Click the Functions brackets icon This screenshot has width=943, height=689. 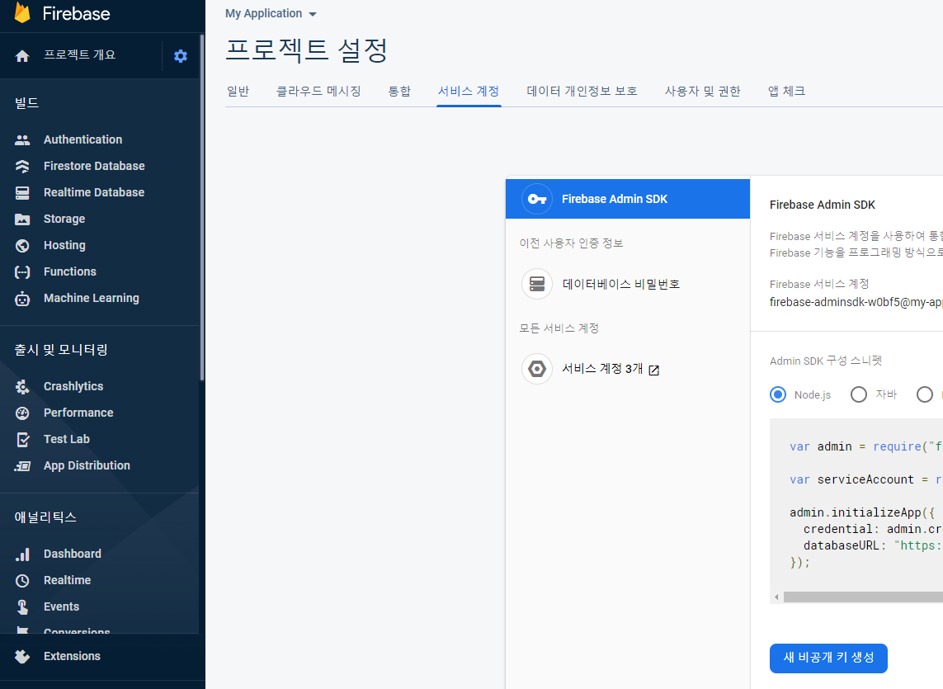pyautogui.click(x=22, y=272)
